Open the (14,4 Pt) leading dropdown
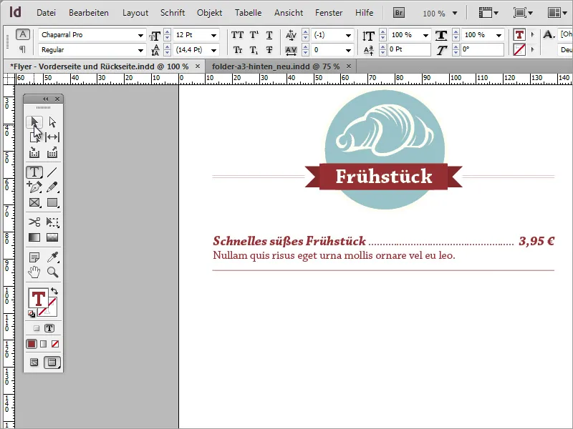The width and height of the screenshot is (573, 429). coord(213,50)
